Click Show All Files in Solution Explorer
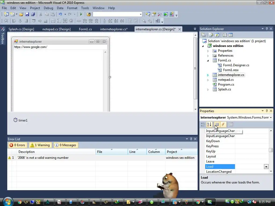275x206 pixels. (x=211, y=35)
